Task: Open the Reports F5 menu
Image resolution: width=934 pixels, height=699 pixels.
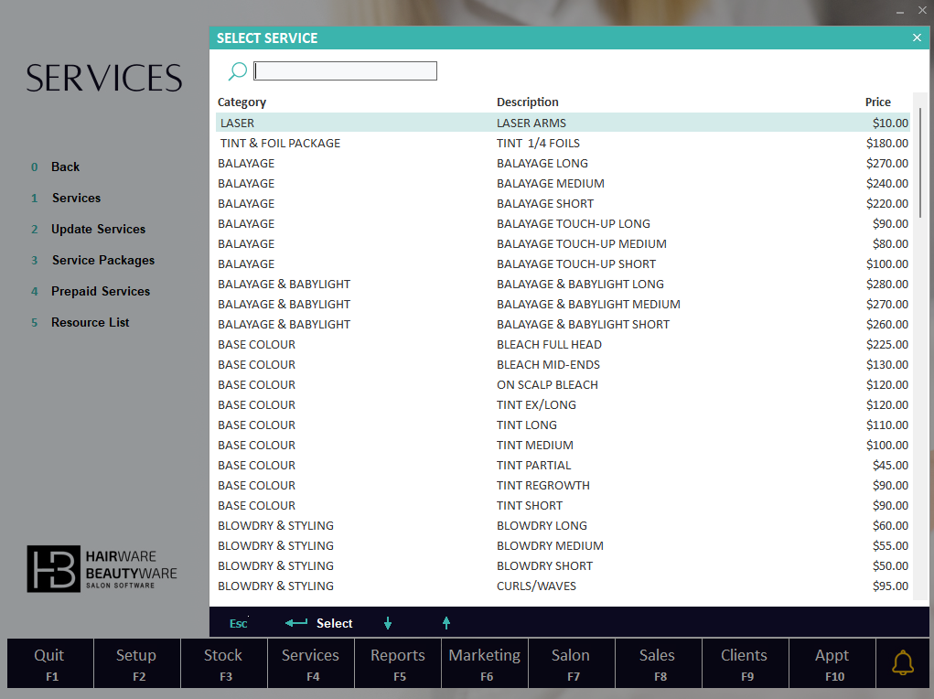Action: pos(397,663)
